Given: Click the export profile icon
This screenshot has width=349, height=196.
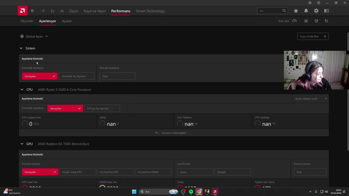Looking at the screenshot, I should tap(316, 21).
